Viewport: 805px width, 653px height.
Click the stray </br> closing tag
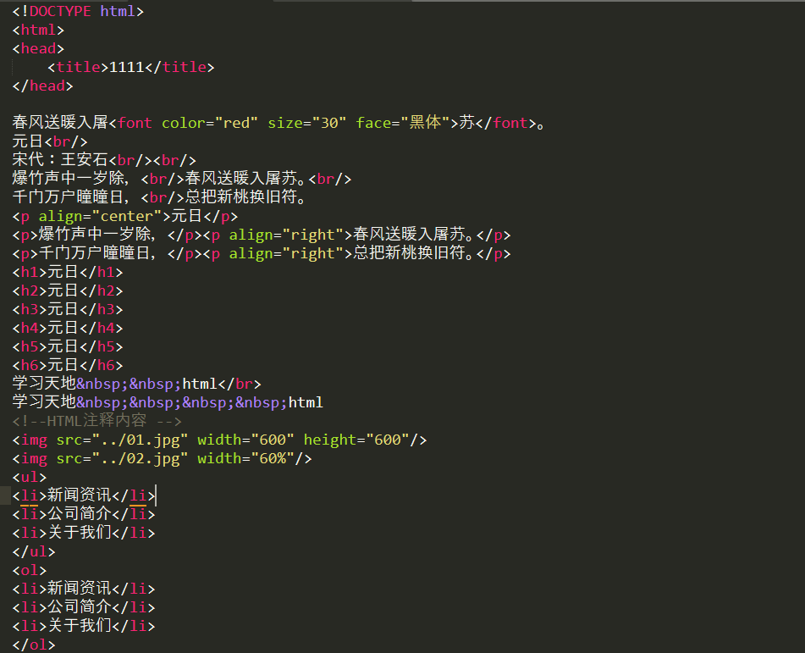point(240,384)
